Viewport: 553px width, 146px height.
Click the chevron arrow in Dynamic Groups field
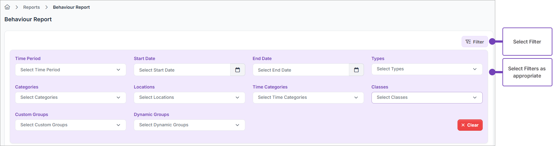click(237, 125)
